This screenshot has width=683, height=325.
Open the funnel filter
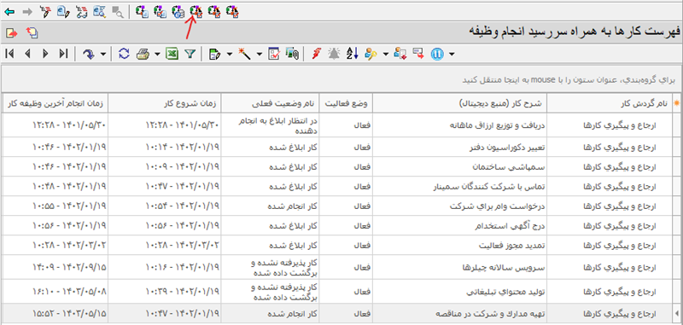[190, 54]
